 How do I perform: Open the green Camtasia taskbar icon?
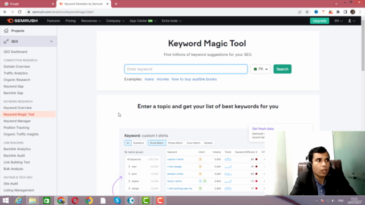146,200
